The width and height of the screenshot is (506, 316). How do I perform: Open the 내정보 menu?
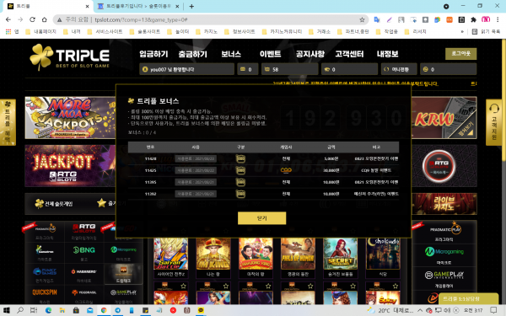(388, 54)
